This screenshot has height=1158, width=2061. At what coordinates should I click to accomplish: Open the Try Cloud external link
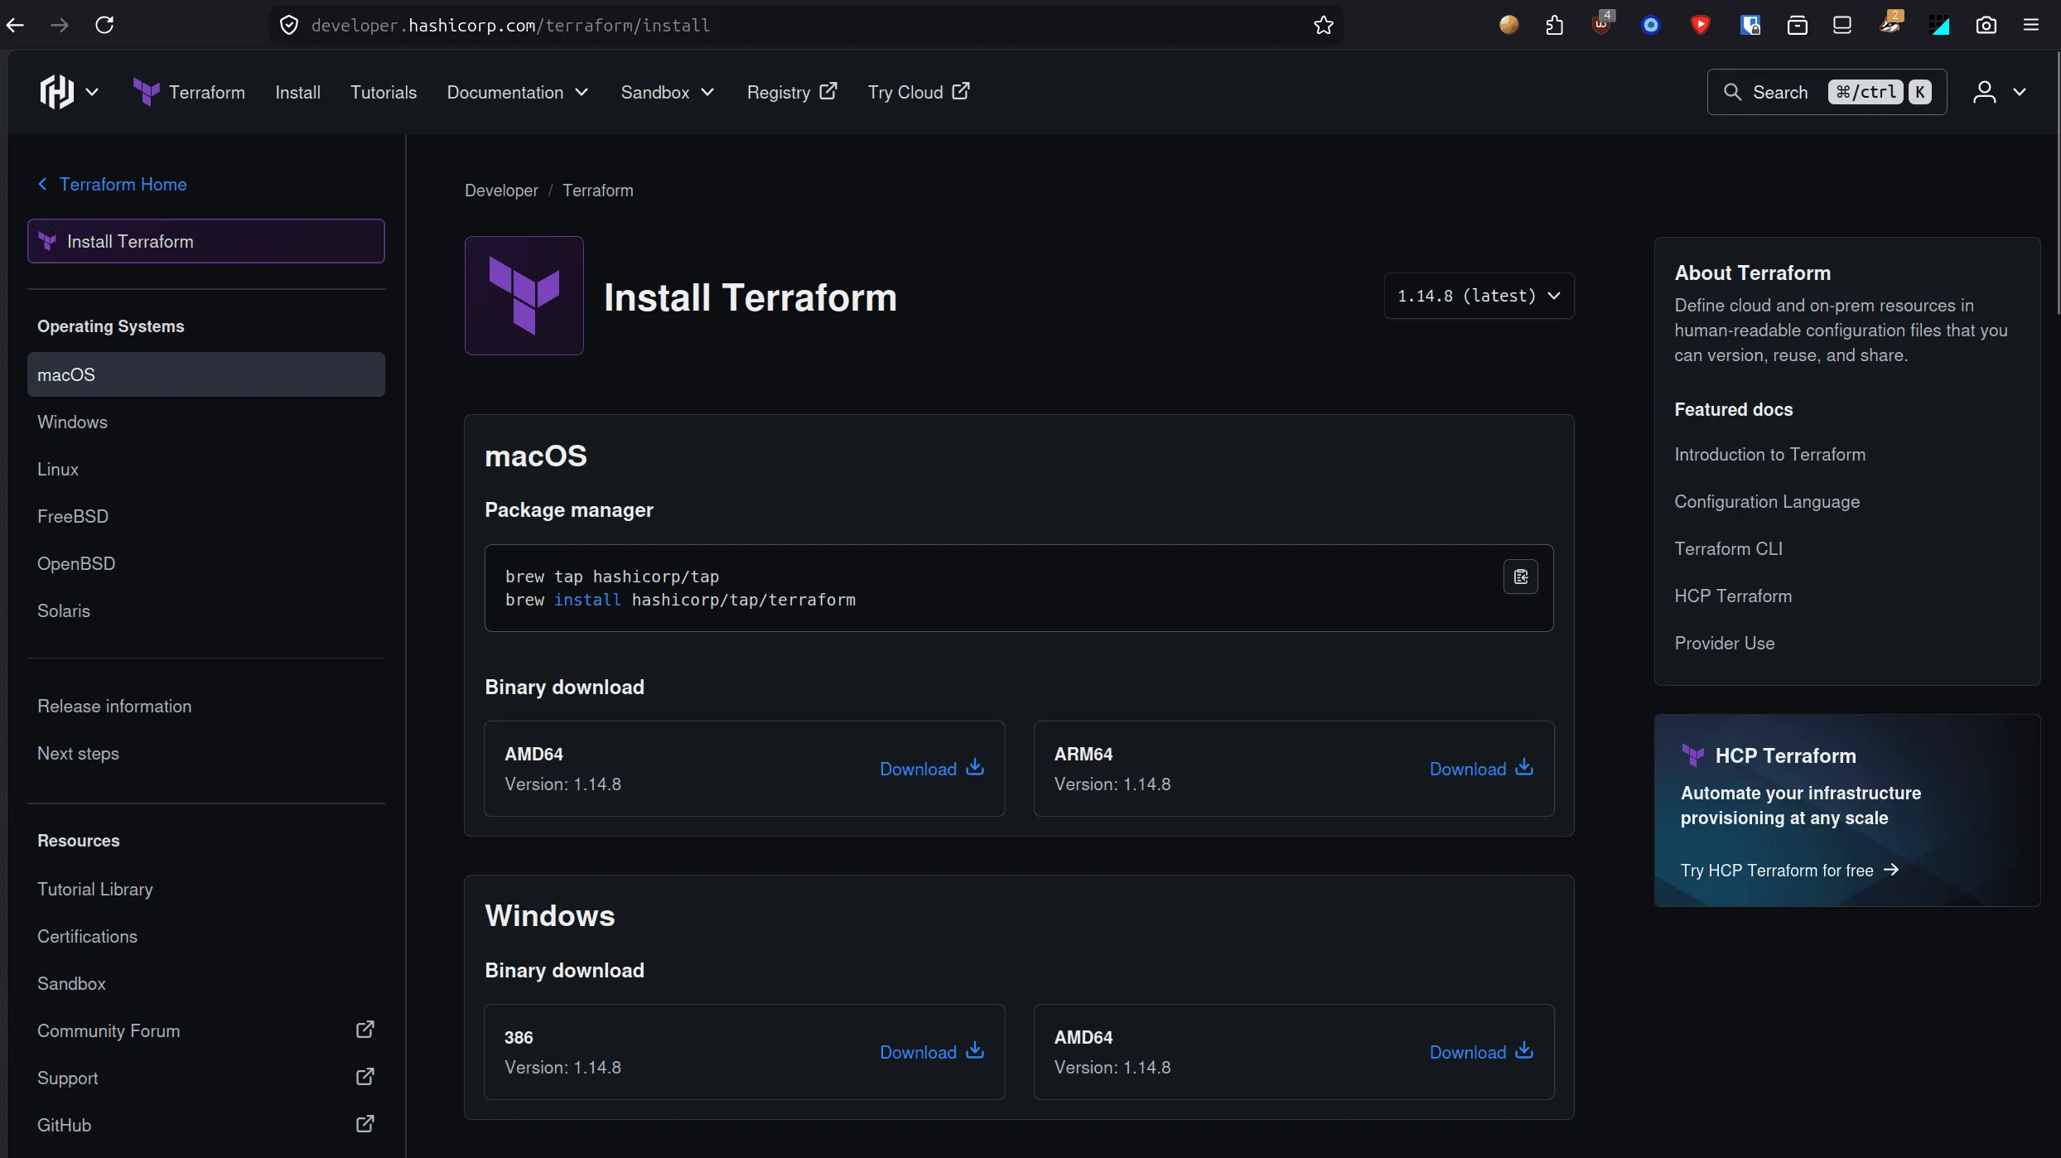pos(919,92)
